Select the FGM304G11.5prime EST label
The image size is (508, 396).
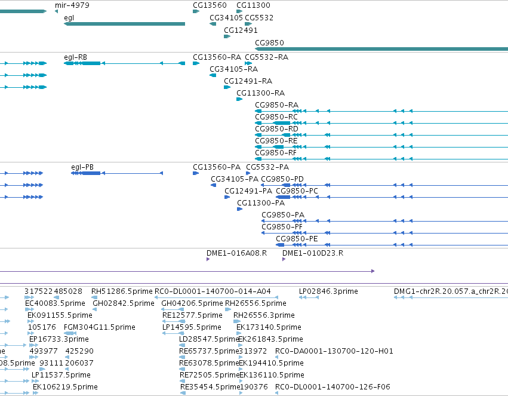100,328
